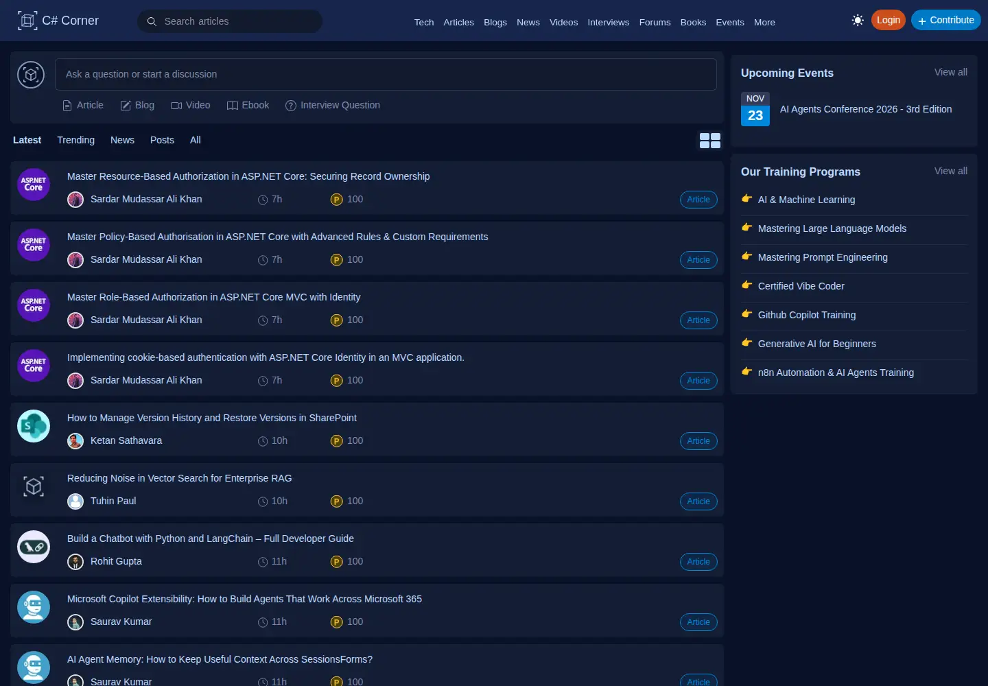Open the Forums navigation item

[x=655, y=22]
